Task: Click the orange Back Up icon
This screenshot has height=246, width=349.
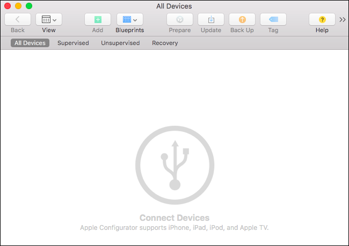Action: point(242,20)
